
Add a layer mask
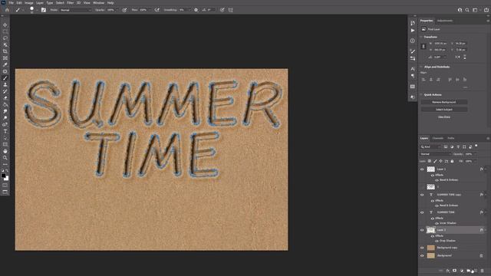[x=454, y=271]
